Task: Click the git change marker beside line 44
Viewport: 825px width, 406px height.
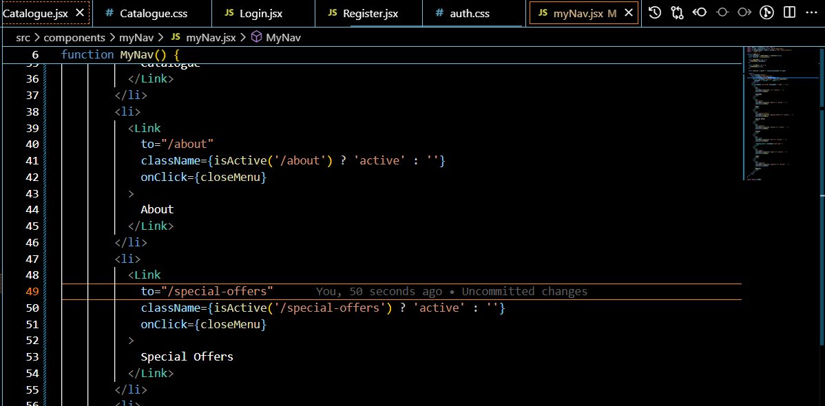Action: pos(45,209)
